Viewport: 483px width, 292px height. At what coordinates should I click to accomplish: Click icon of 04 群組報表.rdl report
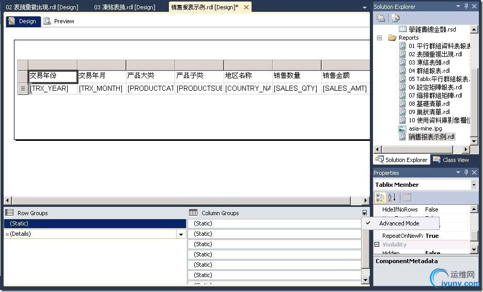point(402,71)
